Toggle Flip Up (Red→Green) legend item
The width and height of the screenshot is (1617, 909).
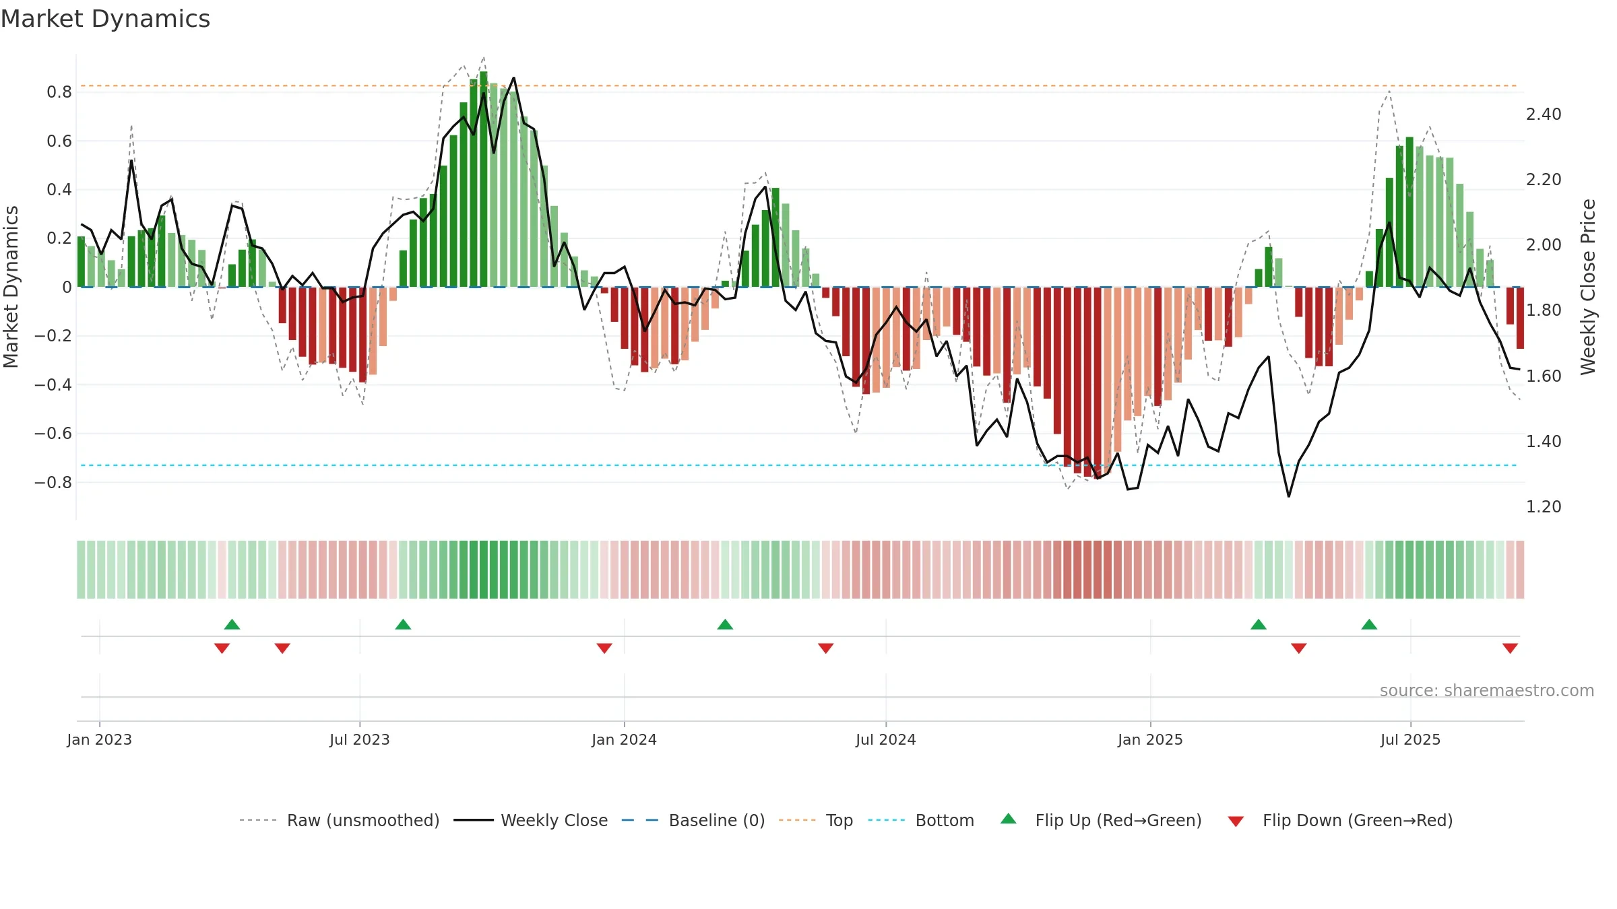point(1101,820)
